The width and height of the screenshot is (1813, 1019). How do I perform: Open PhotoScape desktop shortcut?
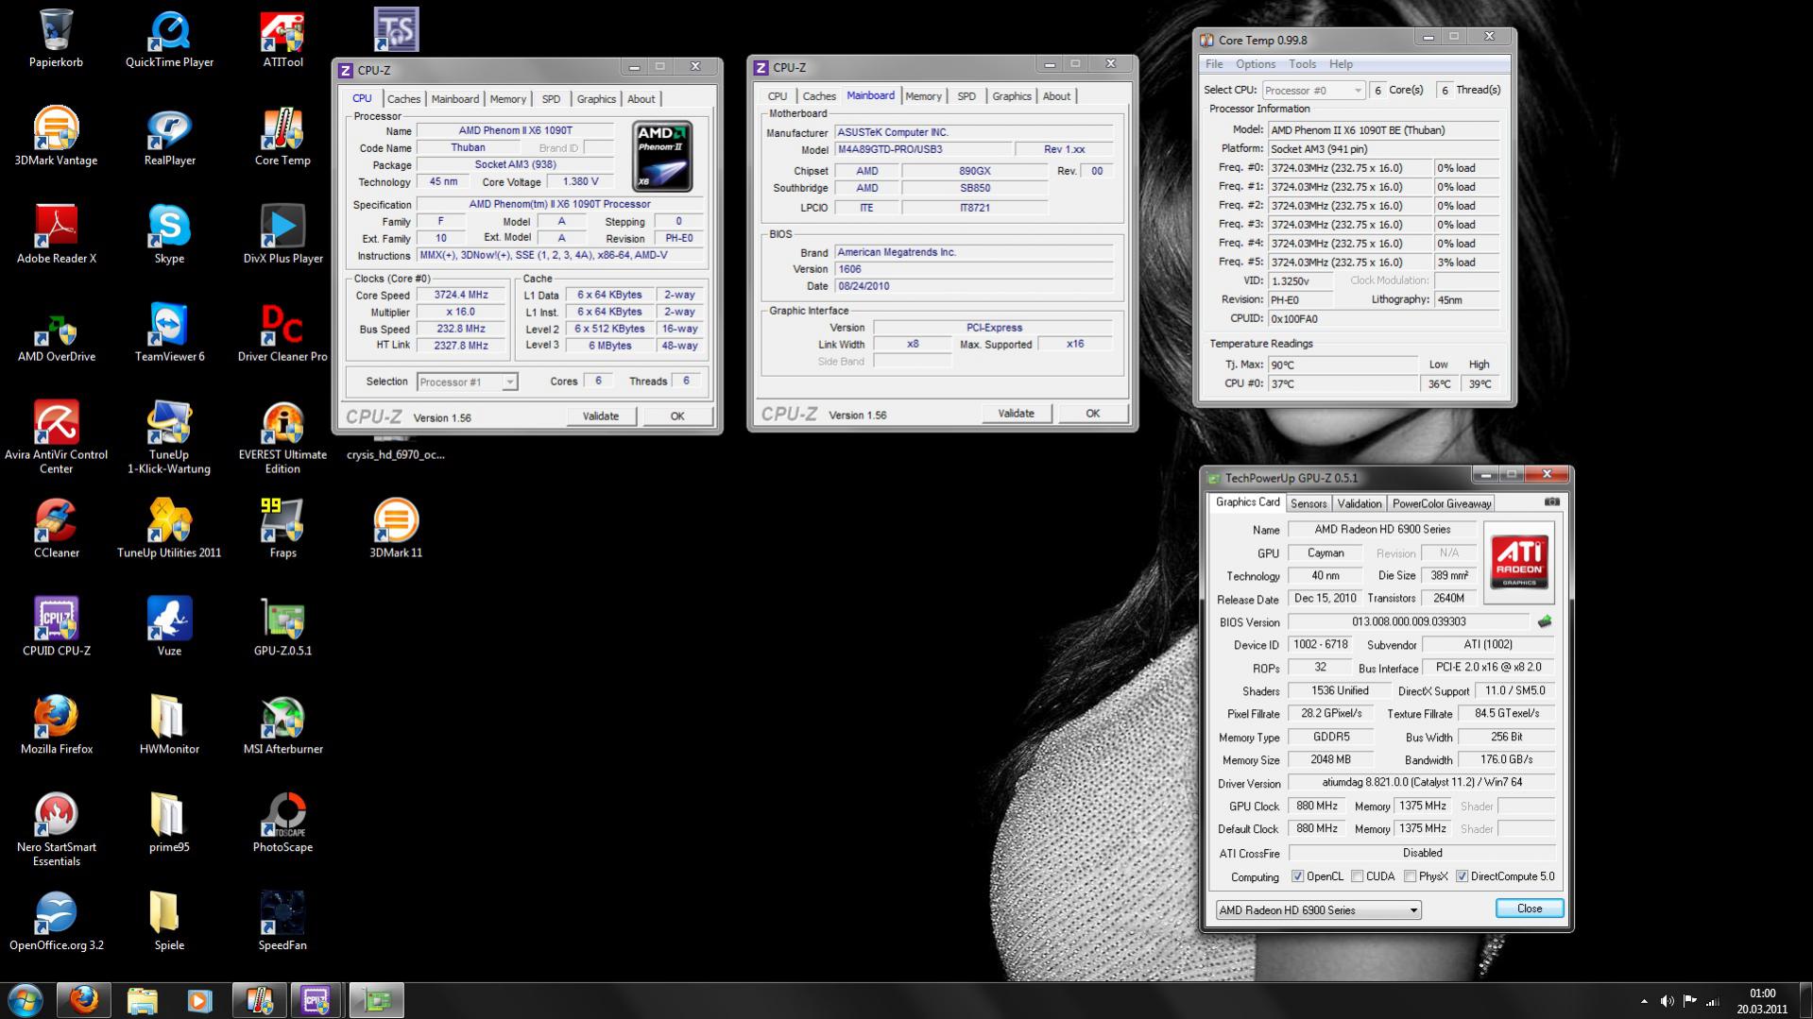click(282, 823)
